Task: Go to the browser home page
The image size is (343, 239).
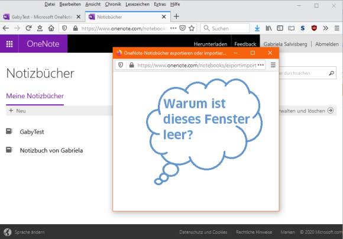Action: [x=51, y=28]
